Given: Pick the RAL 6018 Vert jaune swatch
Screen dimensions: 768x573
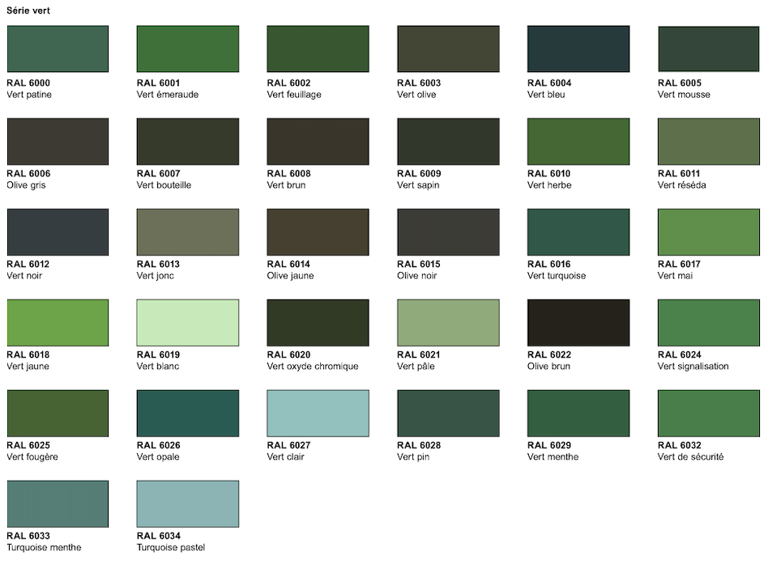Looking at the screenshot, I should [x=58, y=322].
